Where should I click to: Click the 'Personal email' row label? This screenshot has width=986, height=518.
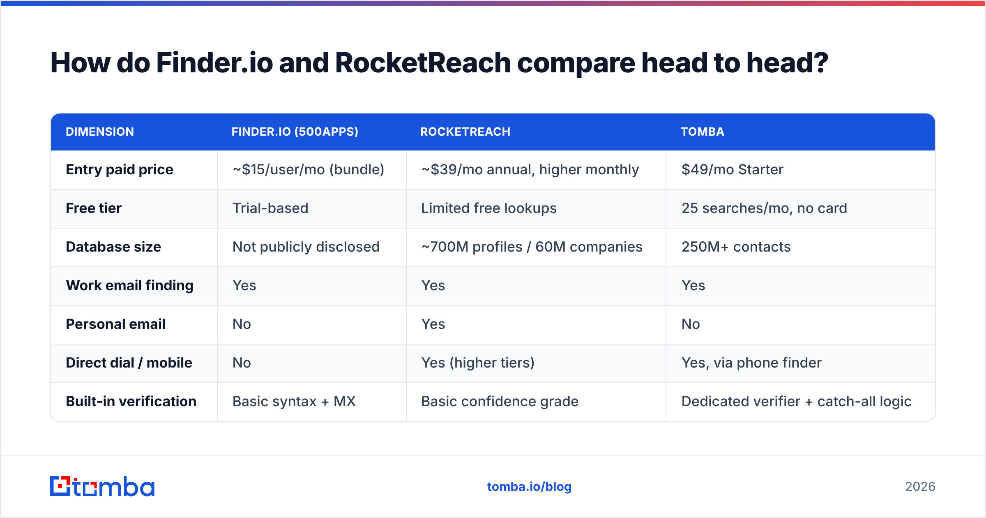tap(115, 324)
